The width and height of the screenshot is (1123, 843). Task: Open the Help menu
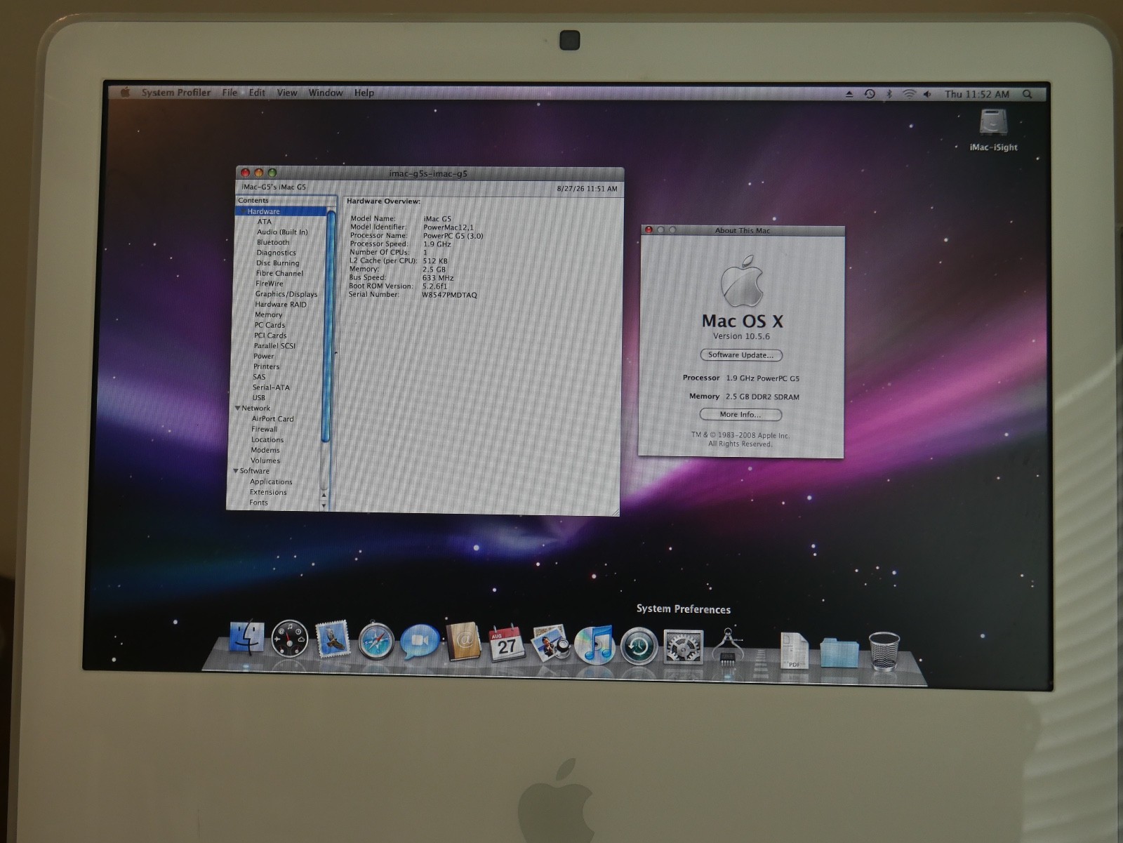tap(364, 93)
